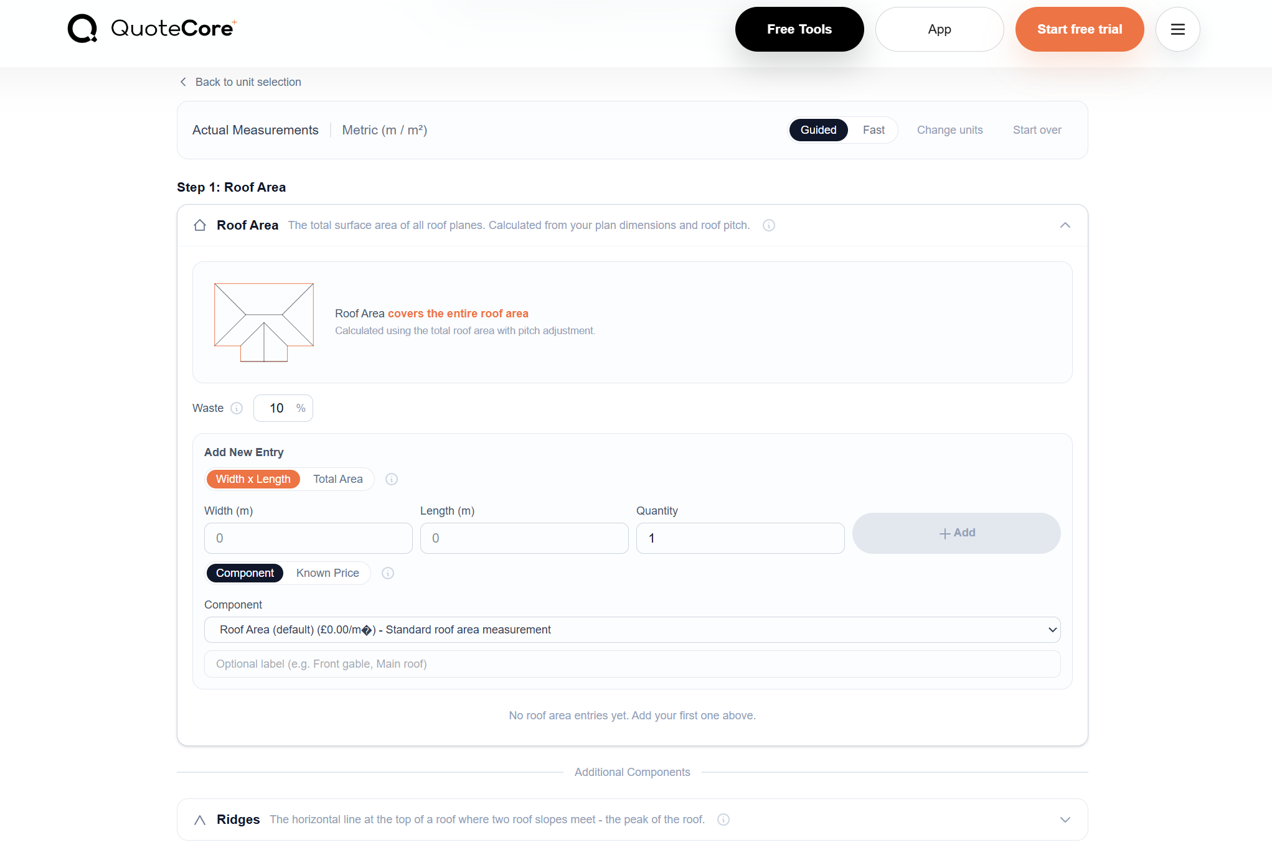Open the hamburger menu
1272x850 pixels.
1177,29
